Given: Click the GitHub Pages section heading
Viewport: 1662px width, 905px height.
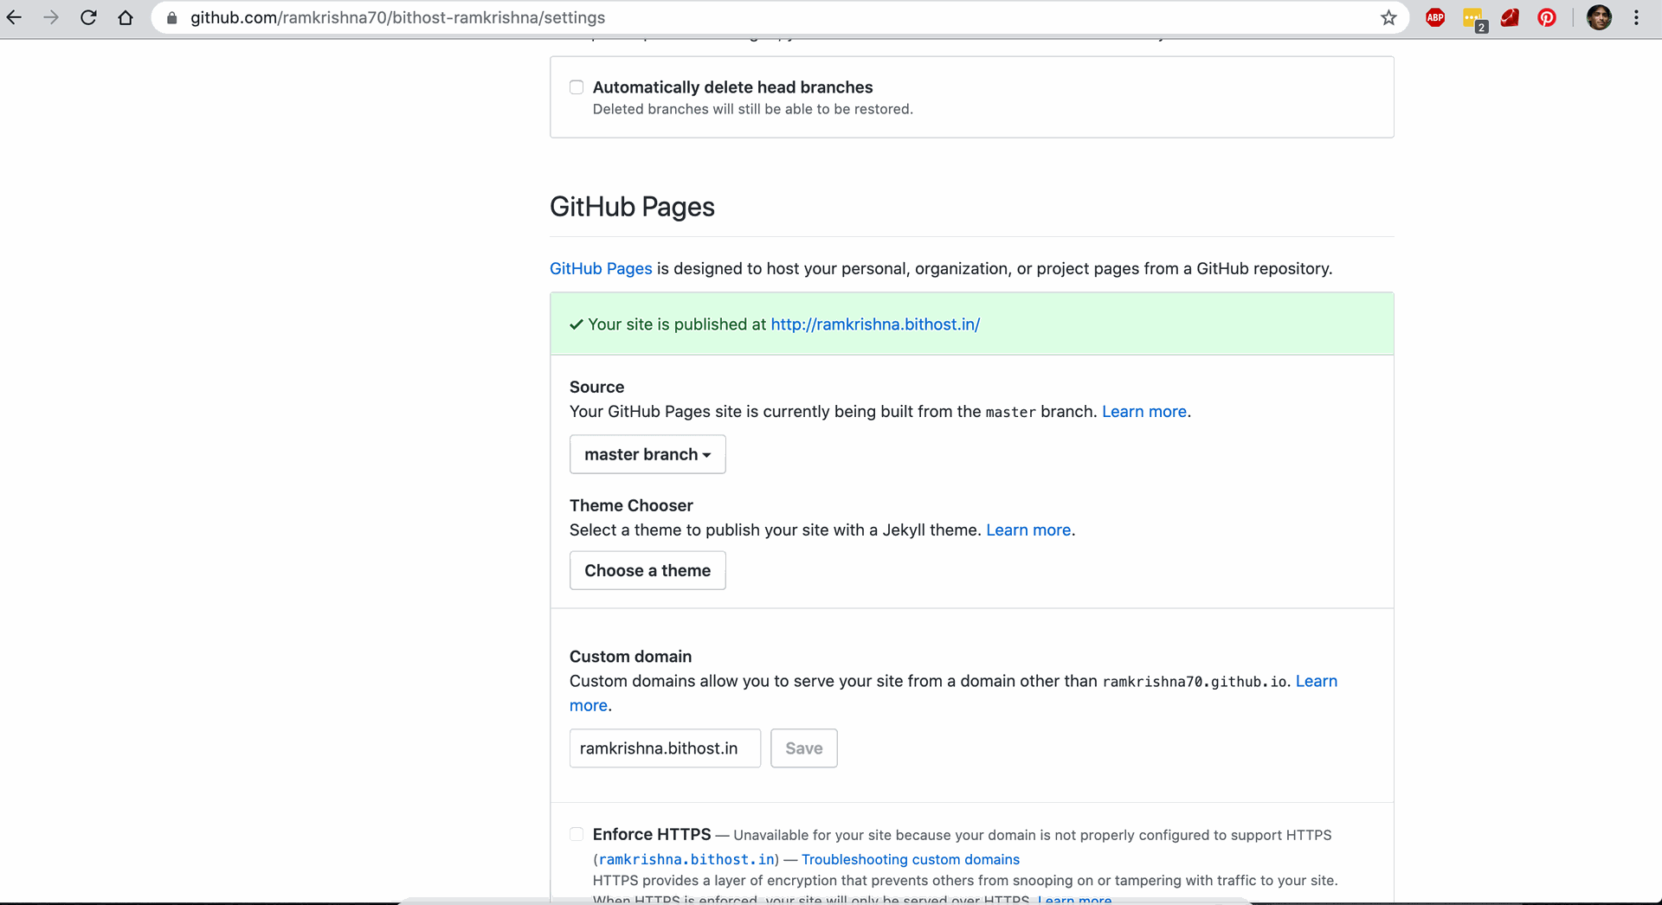Looking at the screenshot, I should [x=632, y=207].
